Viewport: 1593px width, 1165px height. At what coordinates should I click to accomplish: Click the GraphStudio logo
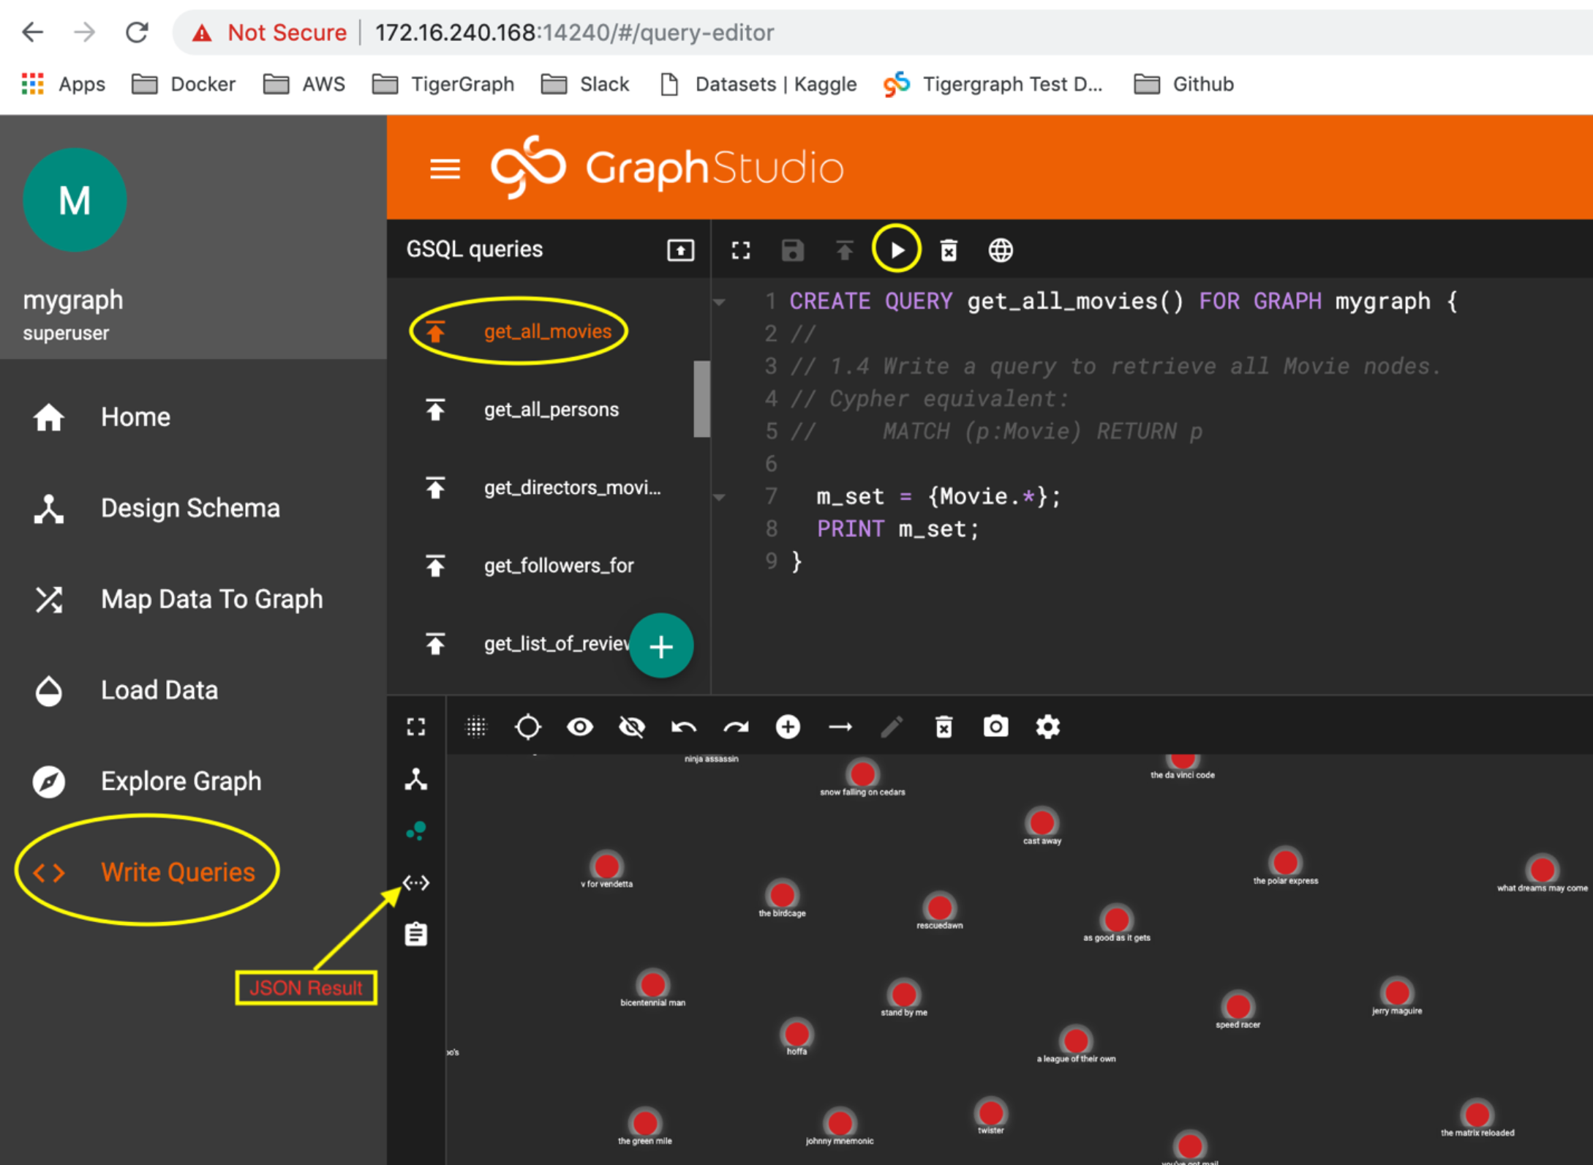pos(666,168)
